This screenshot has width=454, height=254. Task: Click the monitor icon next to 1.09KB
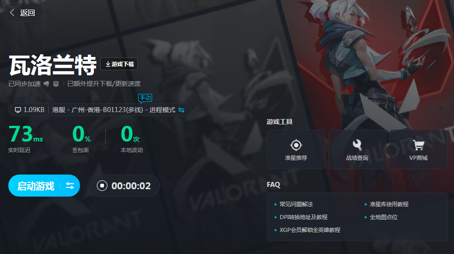[18, 110]
